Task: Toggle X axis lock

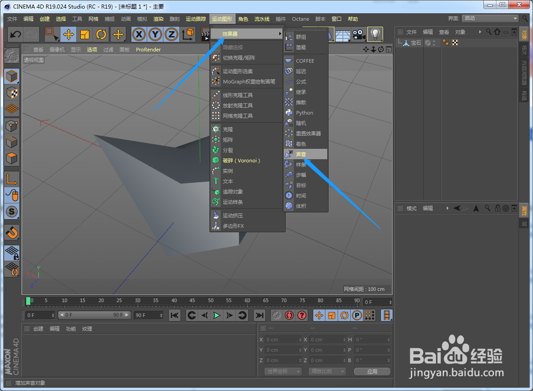Action: (139, 34)
